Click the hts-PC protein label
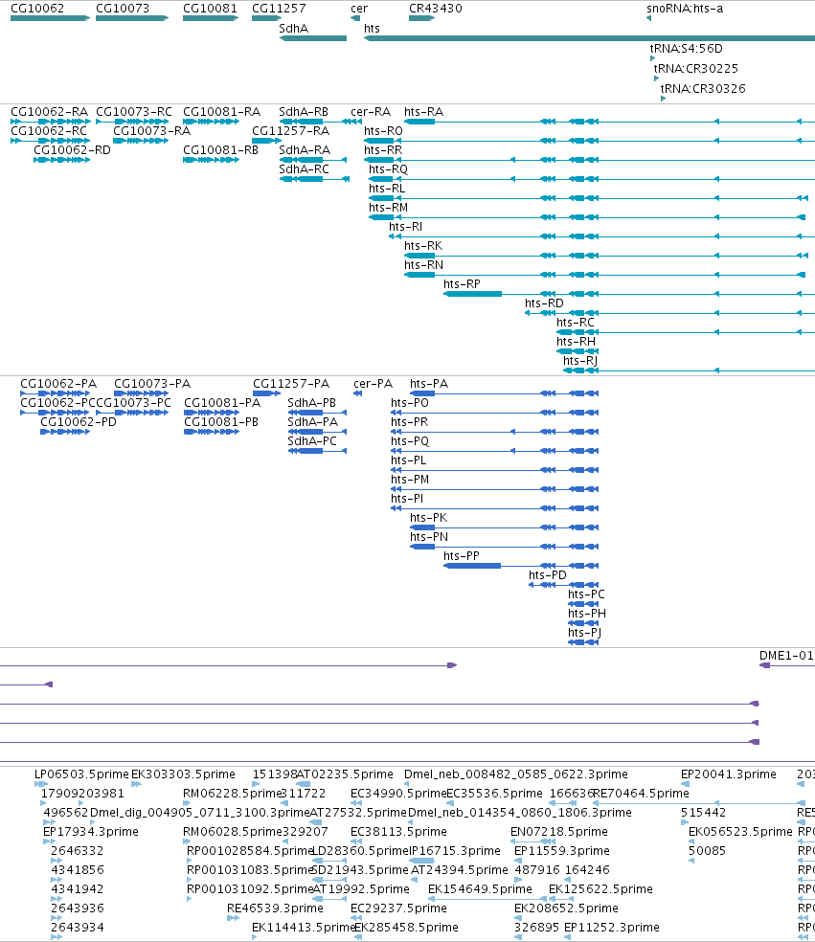 click(x=587, y=594)
